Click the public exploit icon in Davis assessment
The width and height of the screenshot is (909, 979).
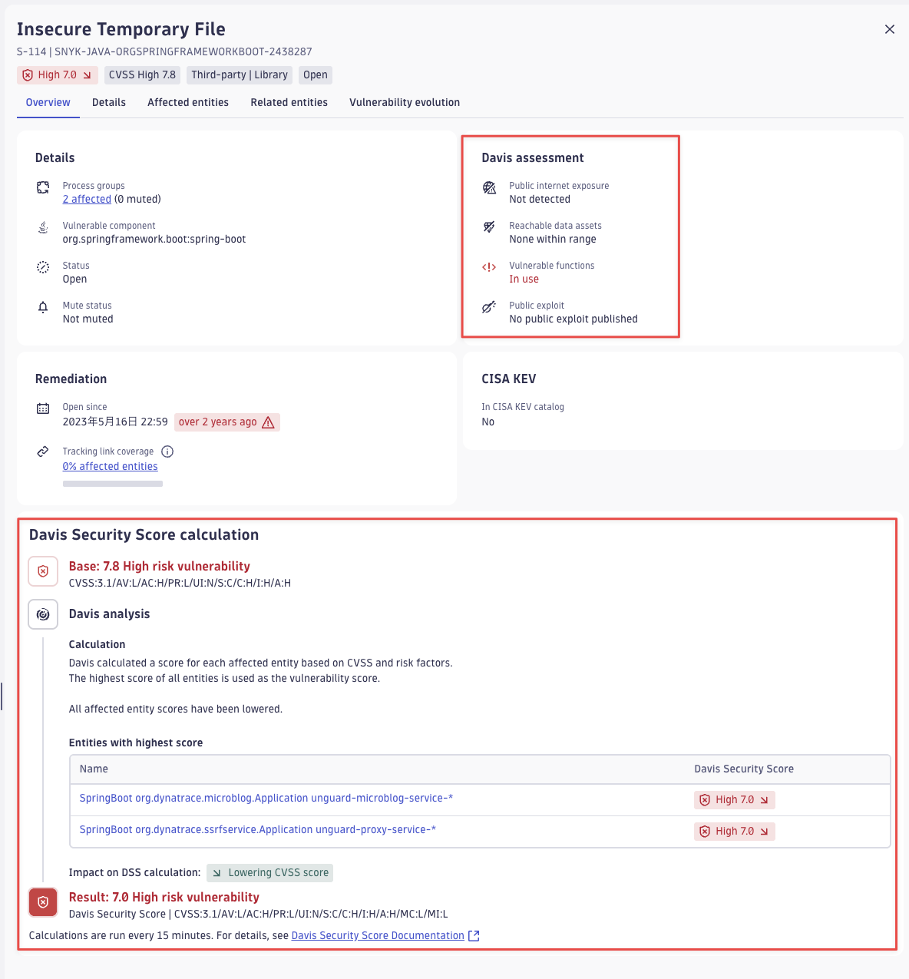point(489,307)
